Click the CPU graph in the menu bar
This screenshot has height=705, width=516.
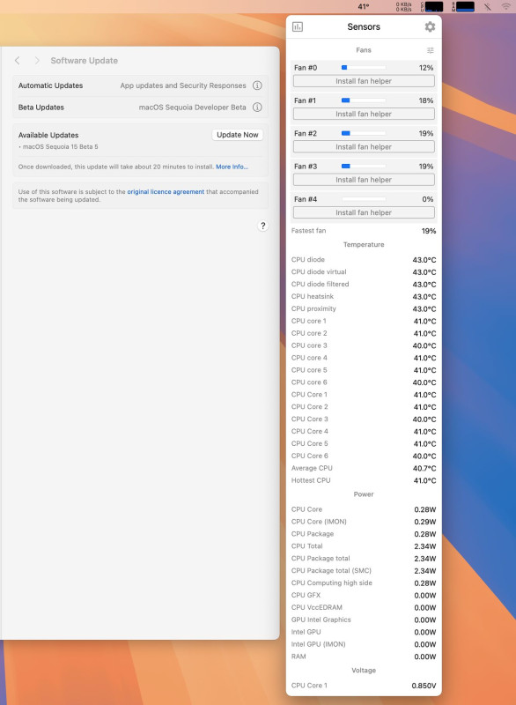coord(432,6)
